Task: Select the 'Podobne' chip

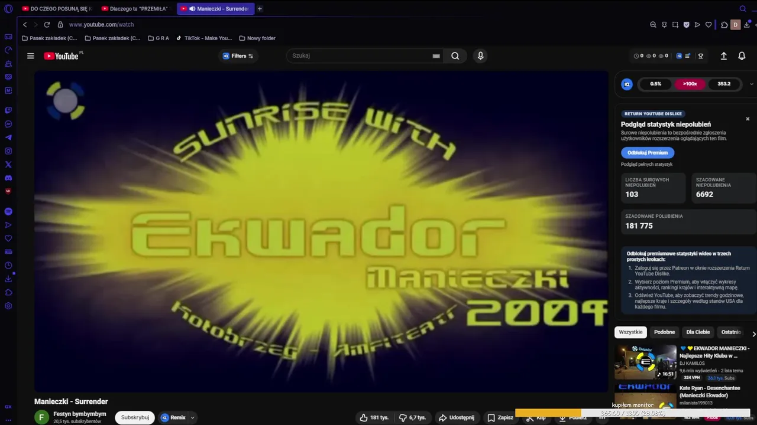Action: coord(665,332)
